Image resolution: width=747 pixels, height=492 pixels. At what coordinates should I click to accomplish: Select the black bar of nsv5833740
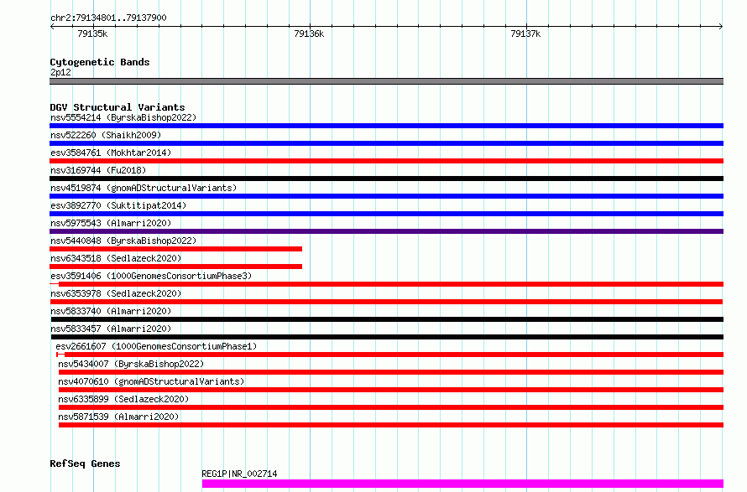pos(387,319)
